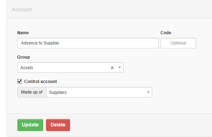The image size is (212, 137).
Task: Click the Name field containing Advance to Supplier
Action: [88, 43]
